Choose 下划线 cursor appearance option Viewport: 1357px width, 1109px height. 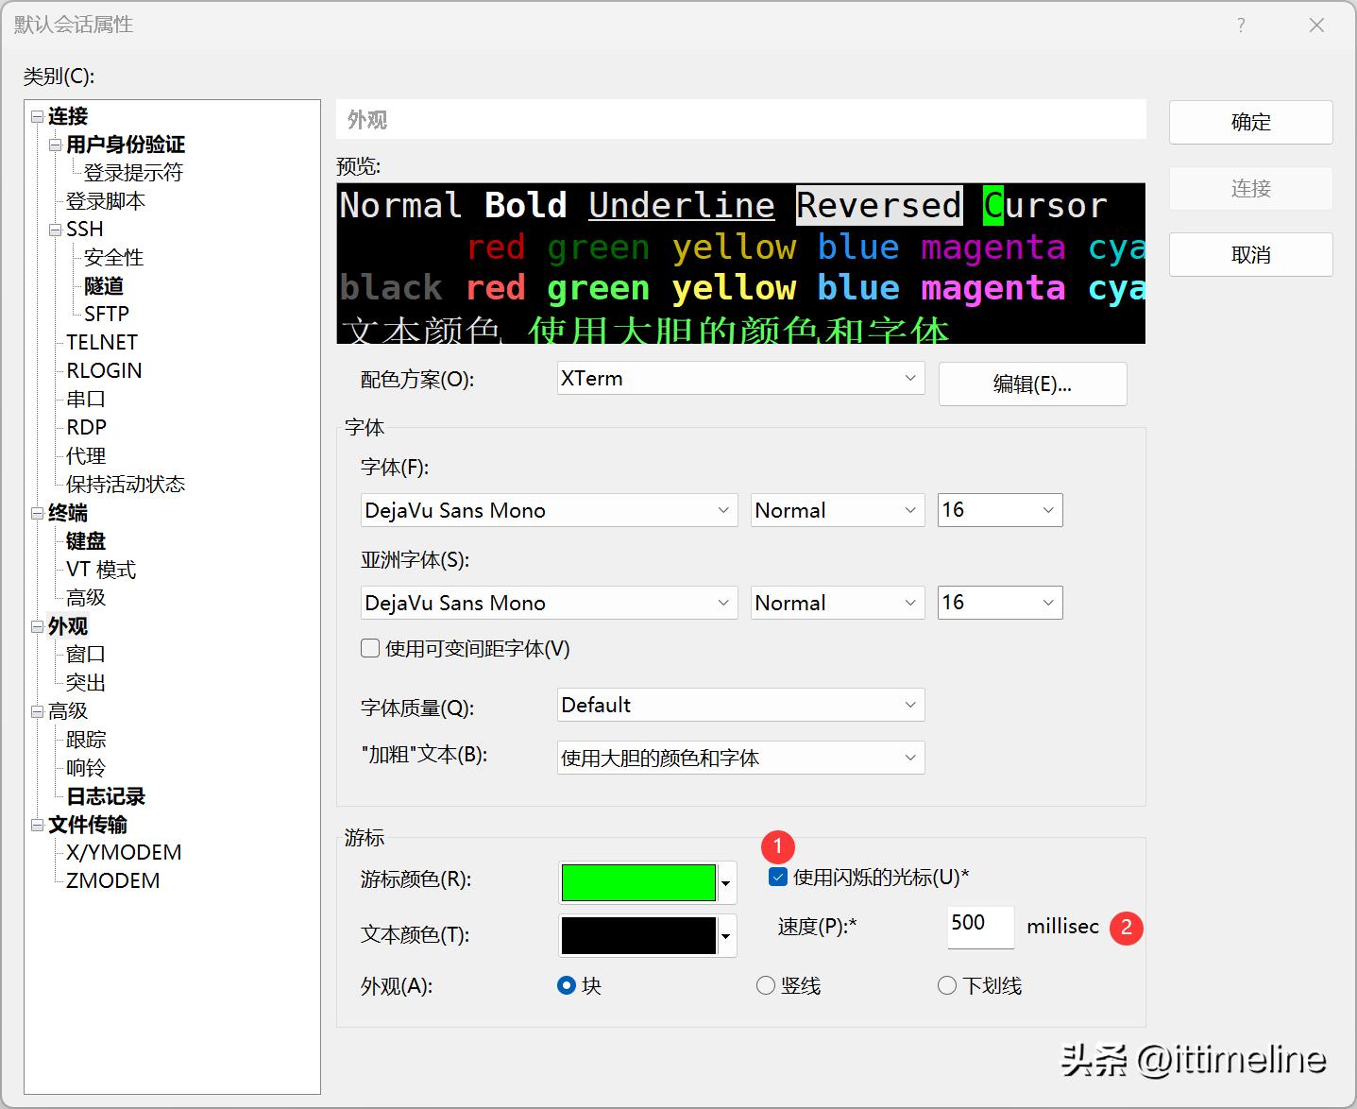coord(947,986)
